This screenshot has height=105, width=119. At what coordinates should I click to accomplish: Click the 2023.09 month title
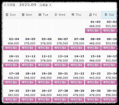click(x=28, y=5)
